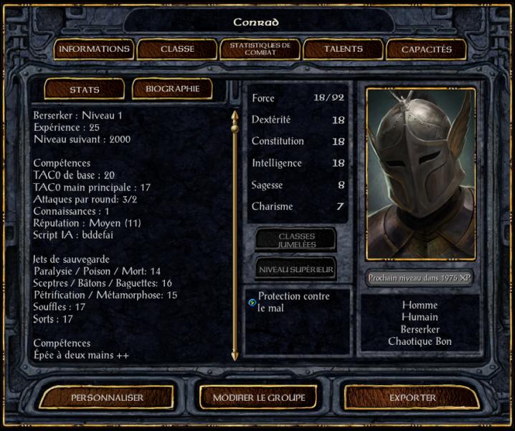The image size is (515, 431).
Task: Open Statistiques de Combat tab
Action: 260,49
